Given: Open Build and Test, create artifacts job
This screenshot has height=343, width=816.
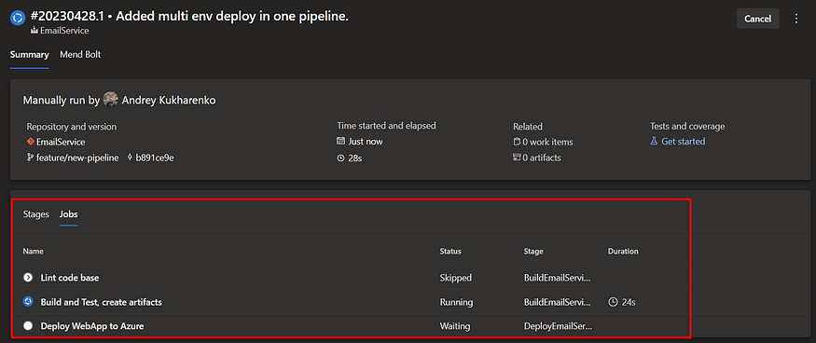Looking at the screenshot, I should (101, 302).
